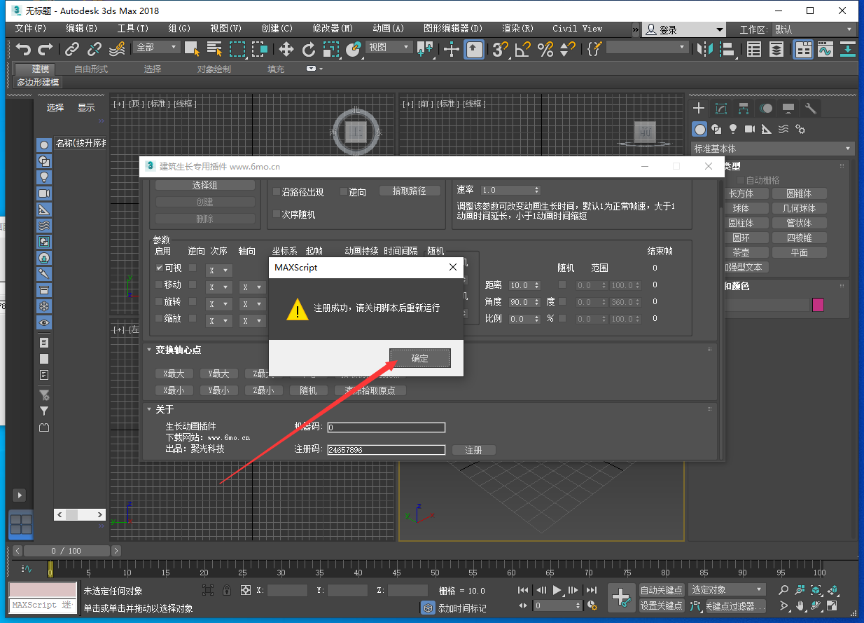The width and height of the screenshot is (864, 623).
Task: Click the Time Configuration clock icon
Action: click(592, 605)
